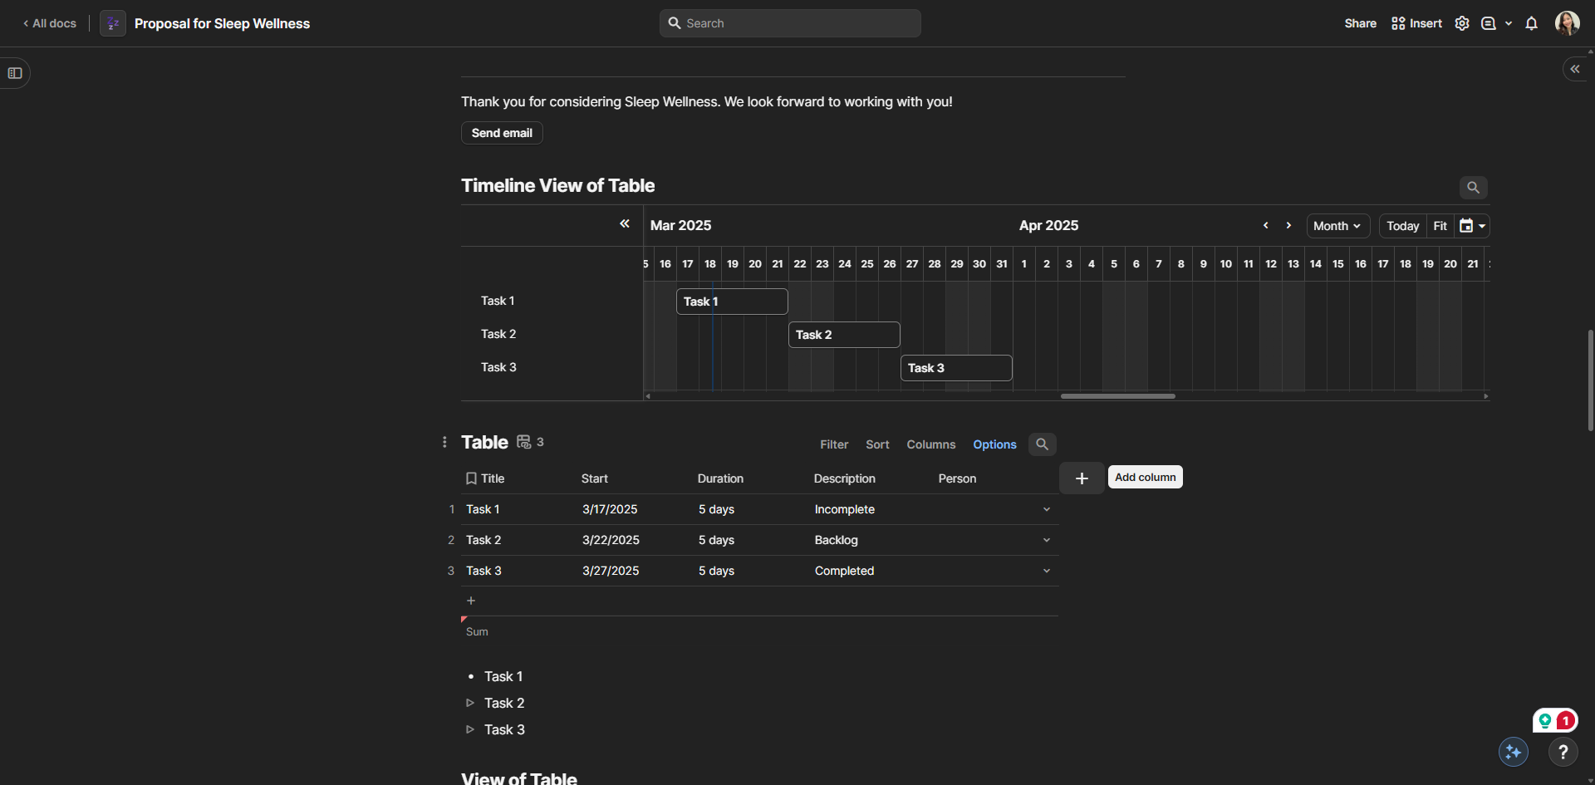Screen dimensions: 1595x785
Task: Click the Share button
Action: point(1361,23)
